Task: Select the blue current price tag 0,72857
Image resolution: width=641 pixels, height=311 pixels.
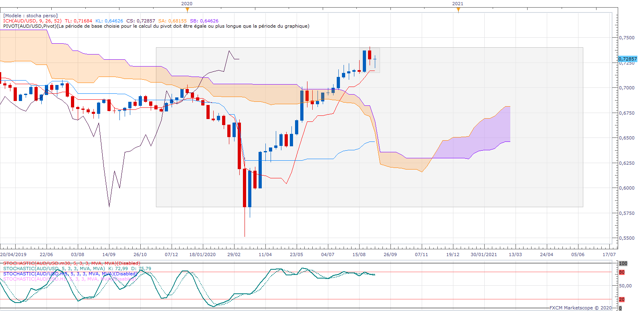Action: click(x=627, y=59)
